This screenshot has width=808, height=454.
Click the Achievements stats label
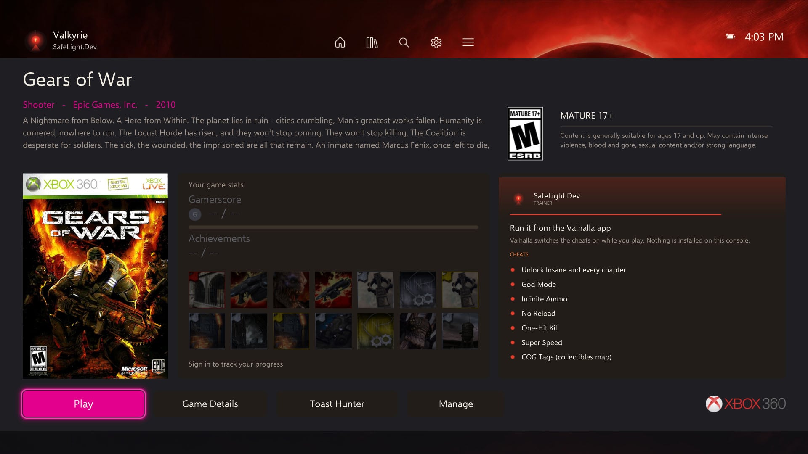point(219,238)
